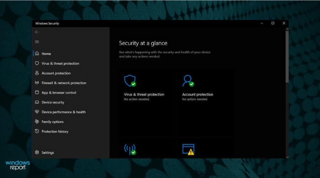This screenshot has height=178, width=320.
Task: Click "No action needed." under Virus & threat protection
Action: [137, 99]
